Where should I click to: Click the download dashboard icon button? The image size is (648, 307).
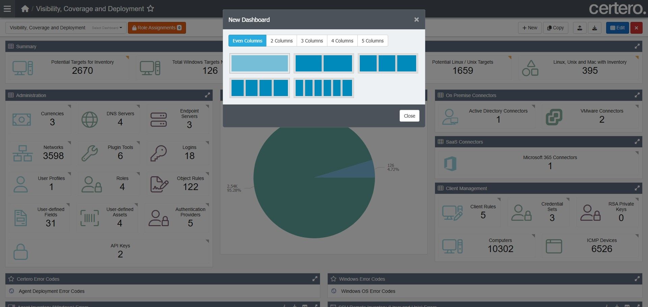[x=595, y=28]
